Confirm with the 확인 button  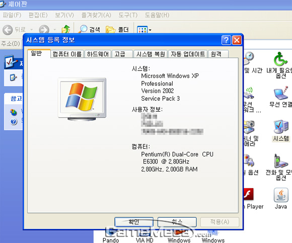tap(134, 222)
